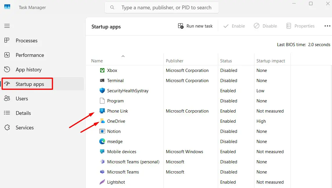Screen dimensions: 332x188
Task: Click inside the search field
Action: (161, 7)
